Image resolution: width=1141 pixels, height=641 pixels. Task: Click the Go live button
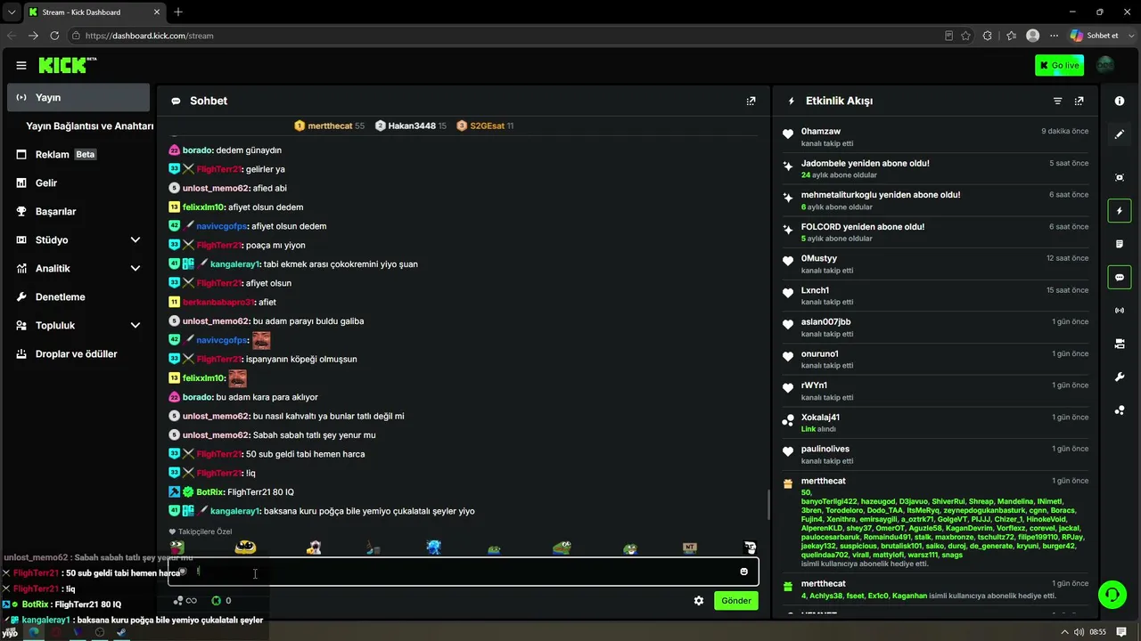pyautogui.click(x=1059, y=65)
